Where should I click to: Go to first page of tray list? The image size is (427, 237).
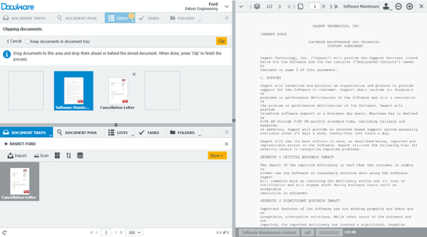pyautogui.click(x=92, y=233)
